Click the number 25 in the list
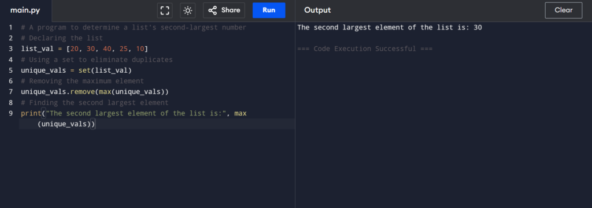 click(124, 49)
